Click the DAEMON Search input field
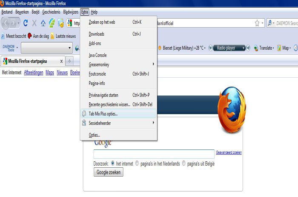 pyautogui.click(x=287, y=23)
